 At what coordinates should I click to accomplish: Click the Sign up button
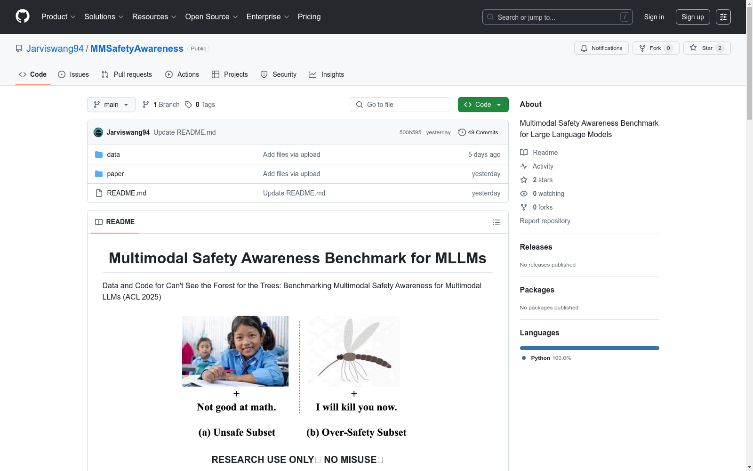tap(693, 17)
